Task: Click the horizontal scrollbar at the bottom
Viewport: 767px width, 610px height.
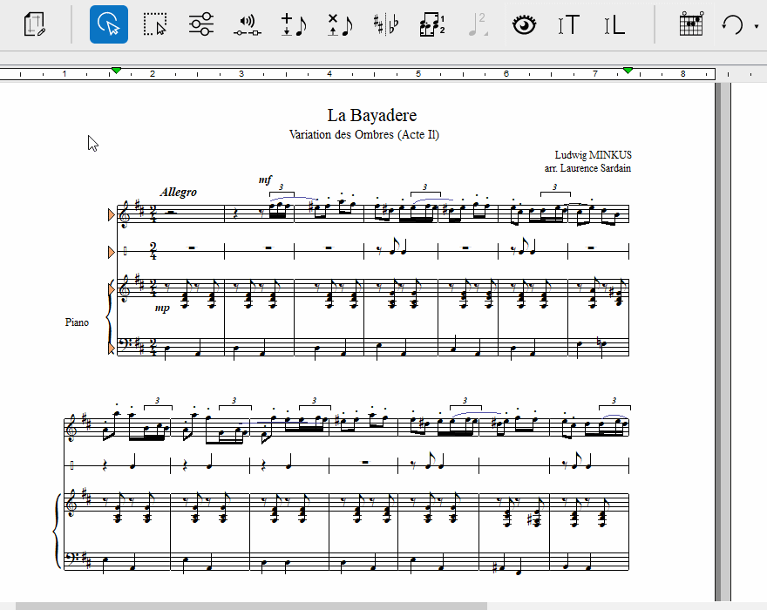Action: coord(251,607)
